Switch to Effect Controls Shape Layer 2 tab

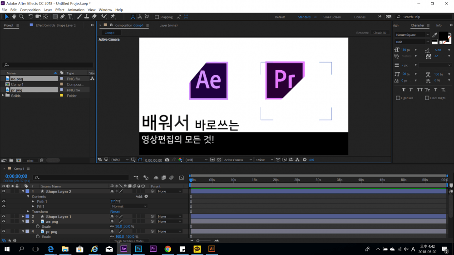pyautogui.click(x=55, y=25)
